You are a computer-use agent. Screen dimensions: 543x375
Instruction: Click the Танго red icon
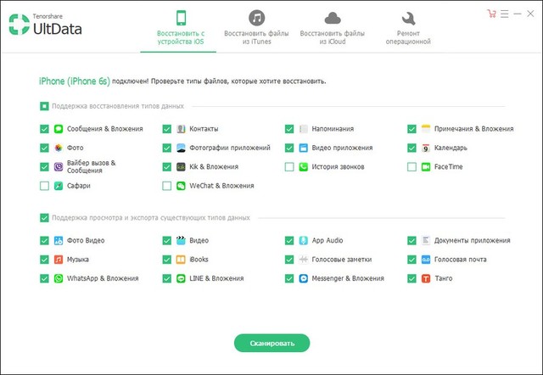coord(426,278)
